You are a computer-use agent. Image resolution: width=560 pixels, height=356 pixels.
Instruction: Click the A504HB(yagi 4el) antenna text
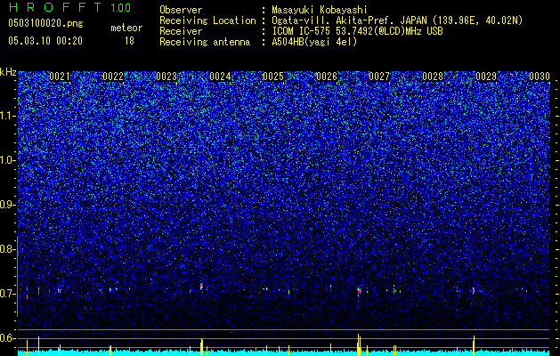(x=314, y=42)
